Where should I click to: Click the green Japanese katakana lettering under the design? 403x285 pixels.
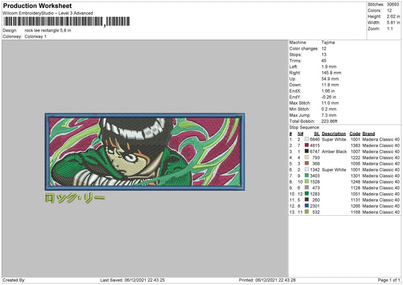(x=75, y=198)
